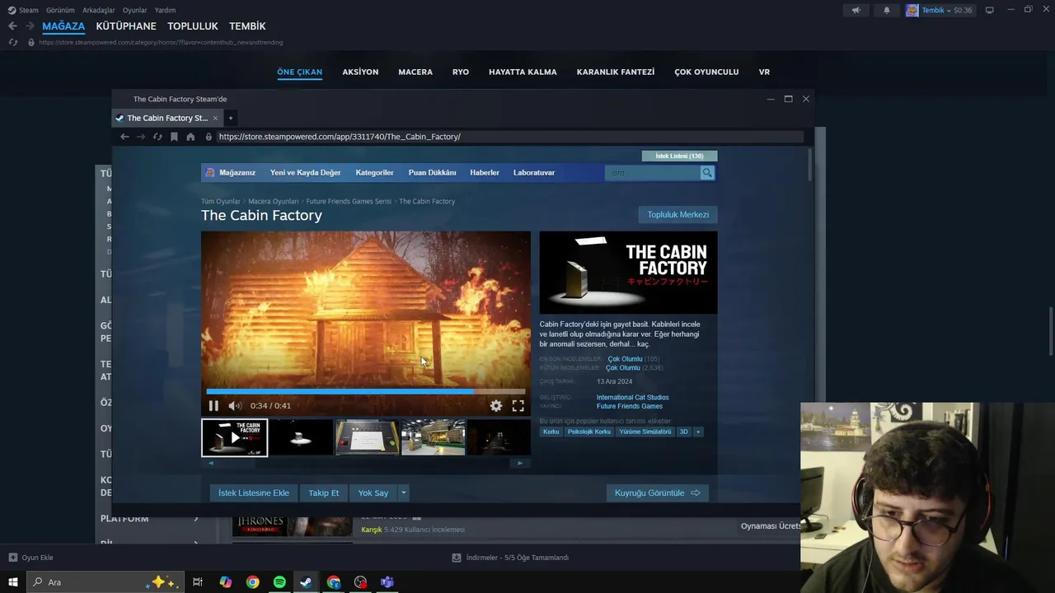Open home page in popup browser
The height and width of the screenshot is (593, 1055).
(190, 137)
